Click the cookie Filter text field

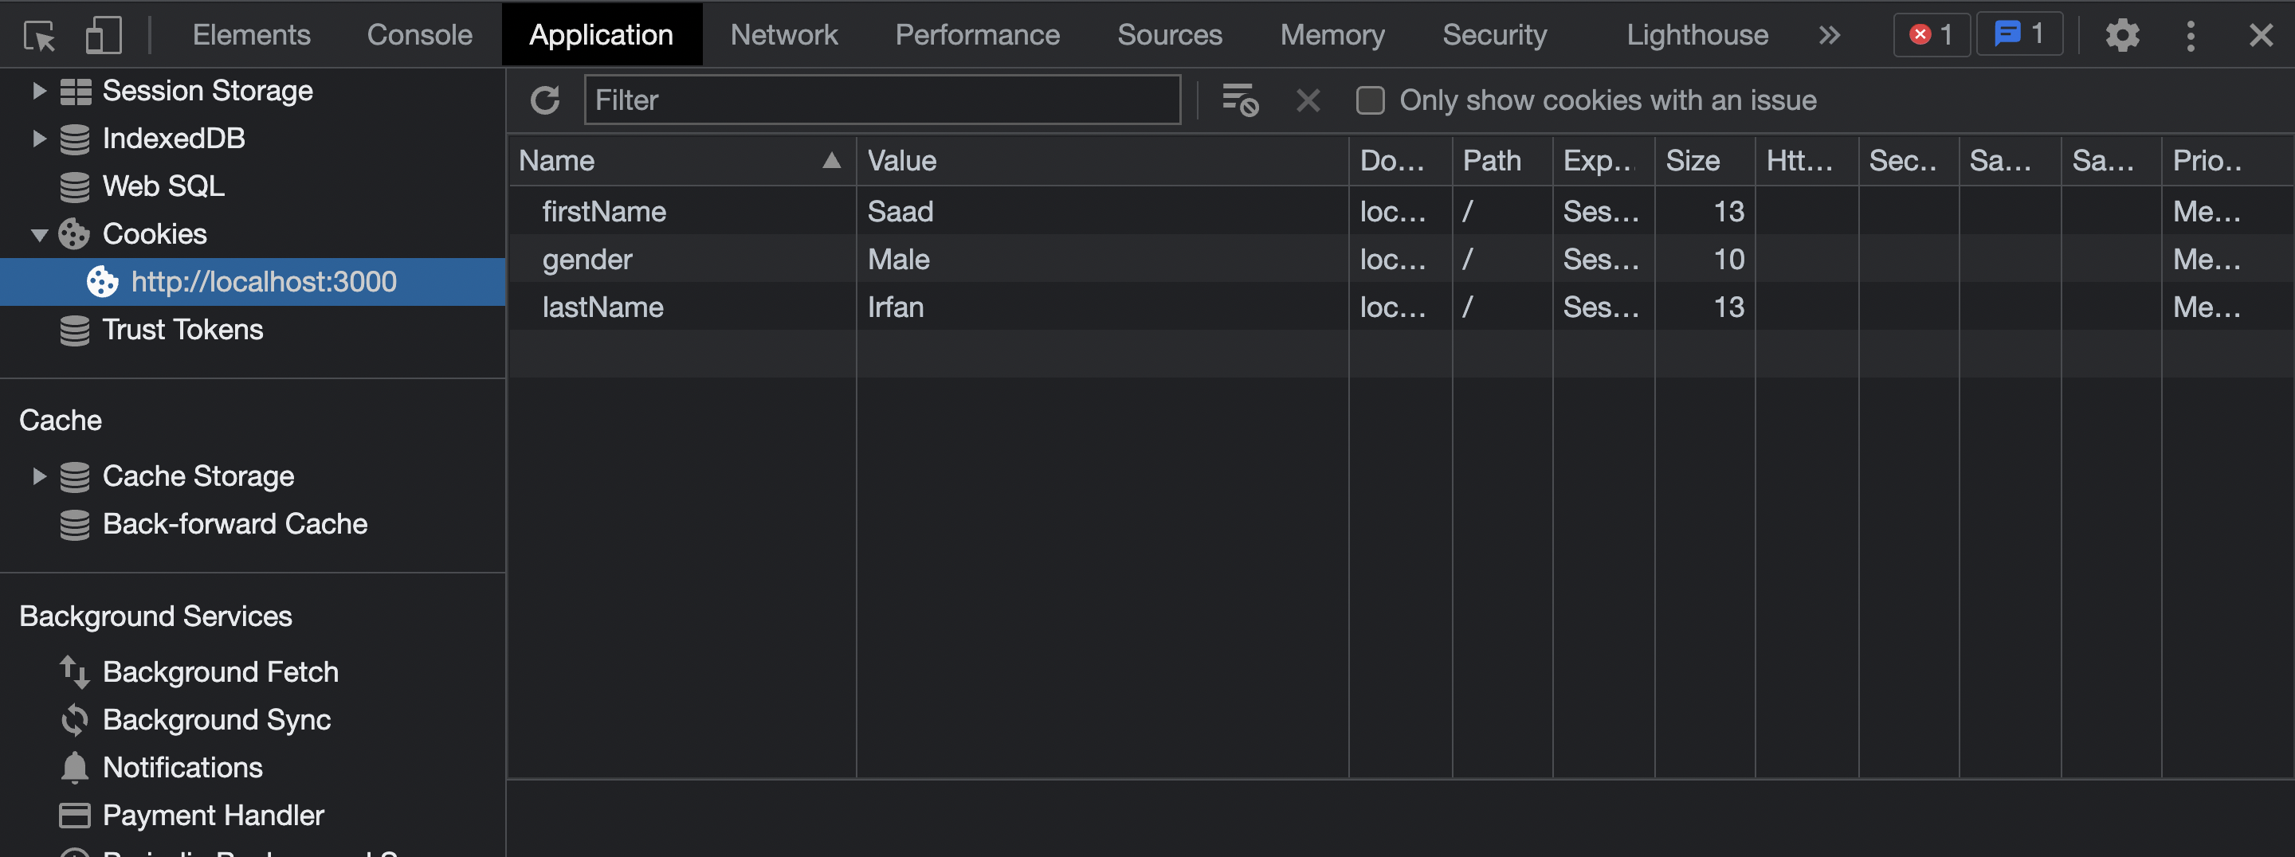pos(882,100)
